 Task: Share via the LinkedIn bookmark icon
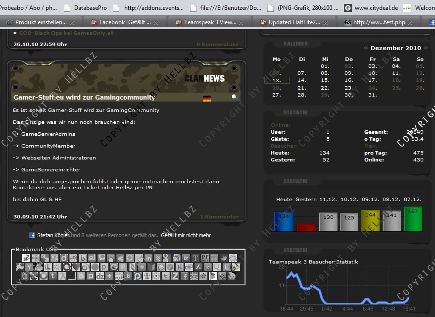[x=148, y=258]
